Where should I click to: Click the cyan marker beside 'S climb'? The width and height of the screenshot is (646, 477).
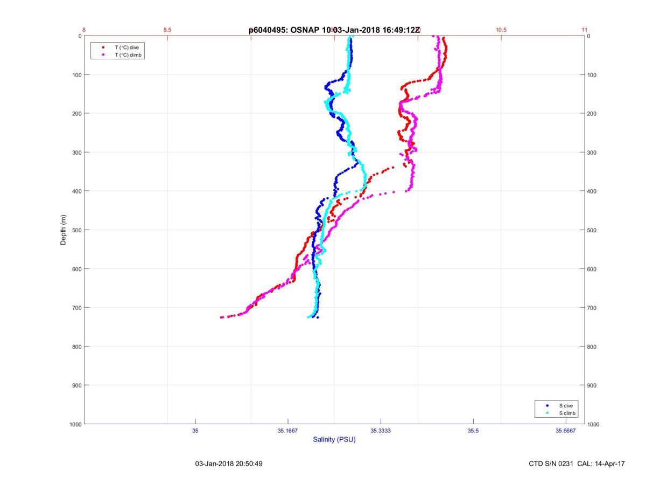pos(547,413)
